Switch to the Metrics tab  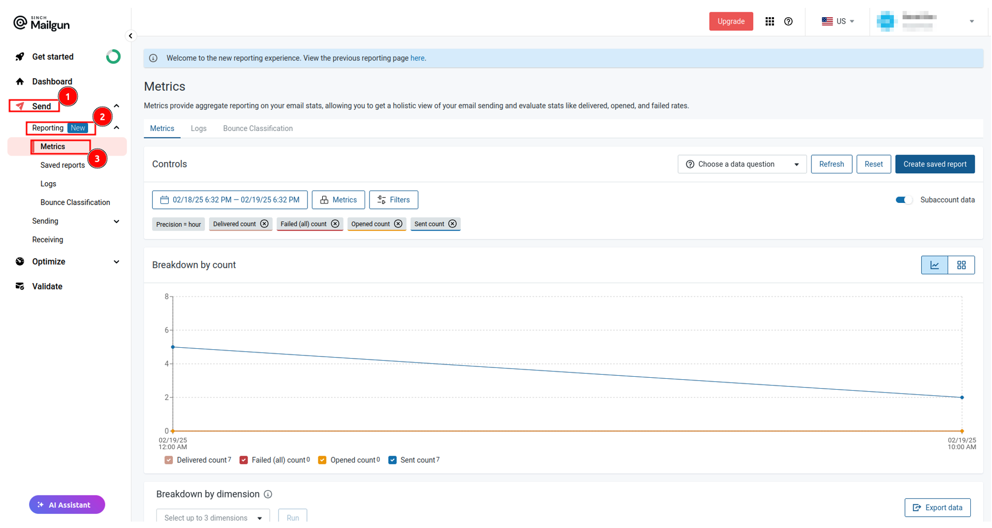162,129
